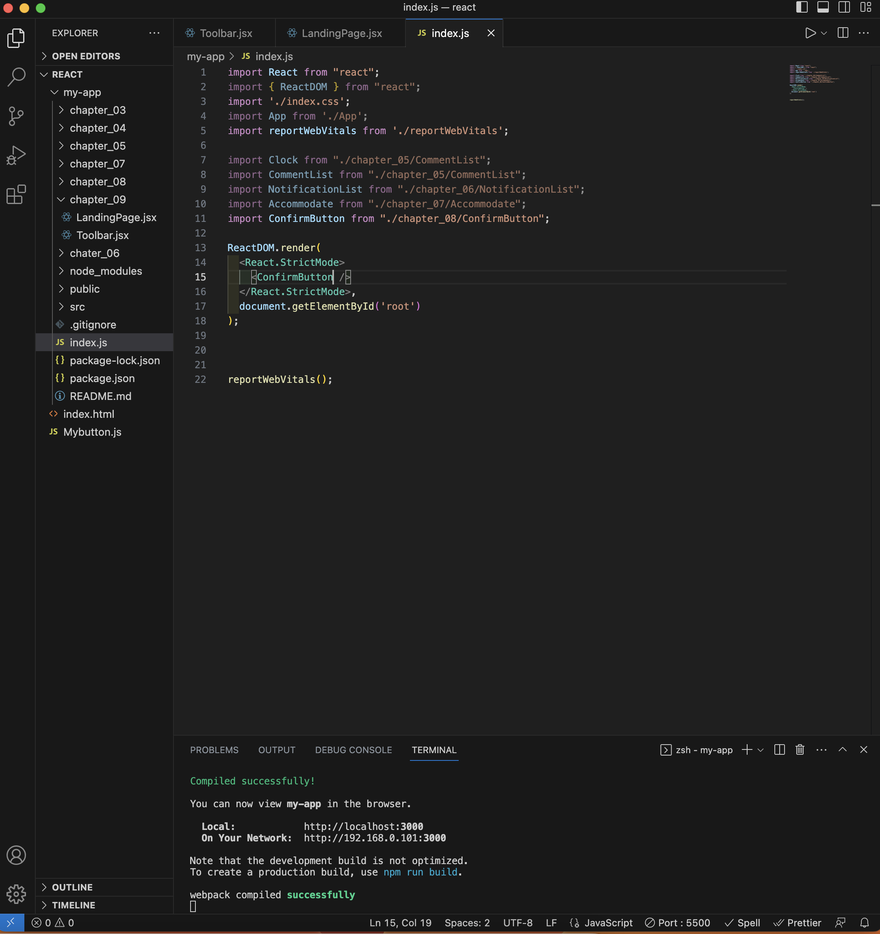Open the editor more actions ellipsis
The height and width of the screenshot is (934, 880).
click(x=864, y=33)
